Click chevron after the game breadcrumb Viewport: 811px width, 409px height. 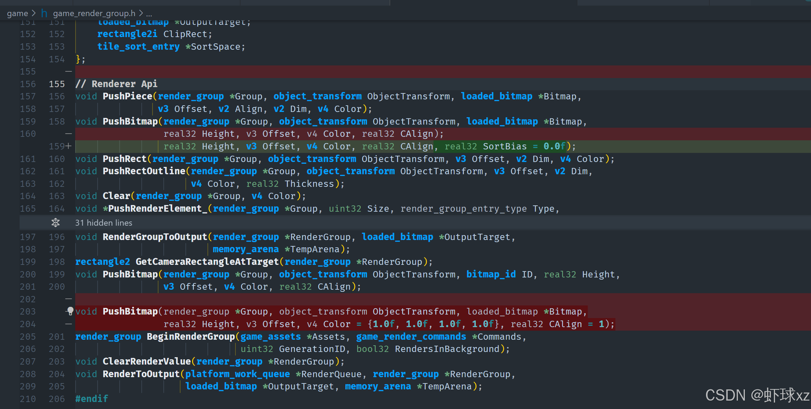(x=34, y=13)
